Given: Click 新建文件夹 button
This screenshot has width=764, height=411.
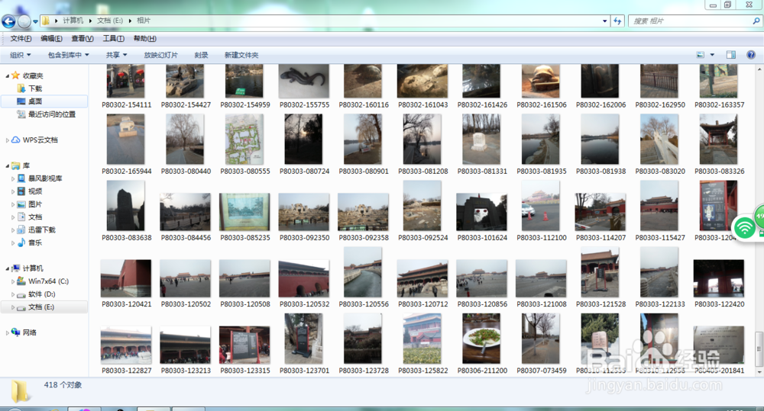Looking at the screenshot, I should 241,55.
